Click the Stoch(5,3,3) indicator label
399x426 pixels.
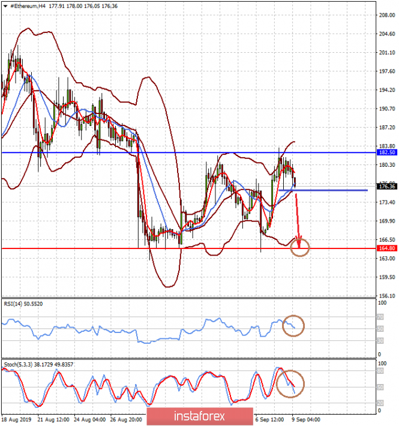click(38, 365)
